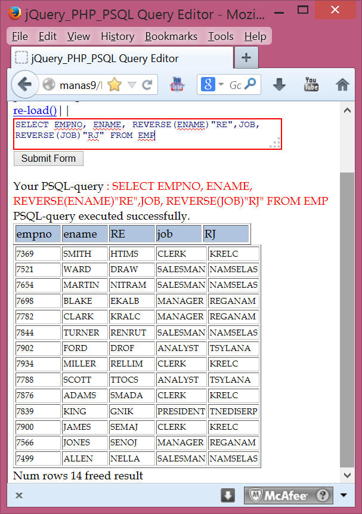The width and height of the screenshot is (362, 514).
Task: Click the textarea resize grip corner
Action: 275,143
